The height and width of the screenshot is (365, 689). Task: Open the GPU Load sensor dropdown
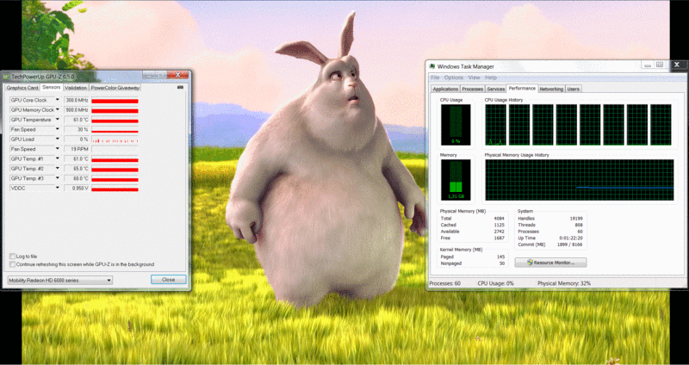point(57,139)
